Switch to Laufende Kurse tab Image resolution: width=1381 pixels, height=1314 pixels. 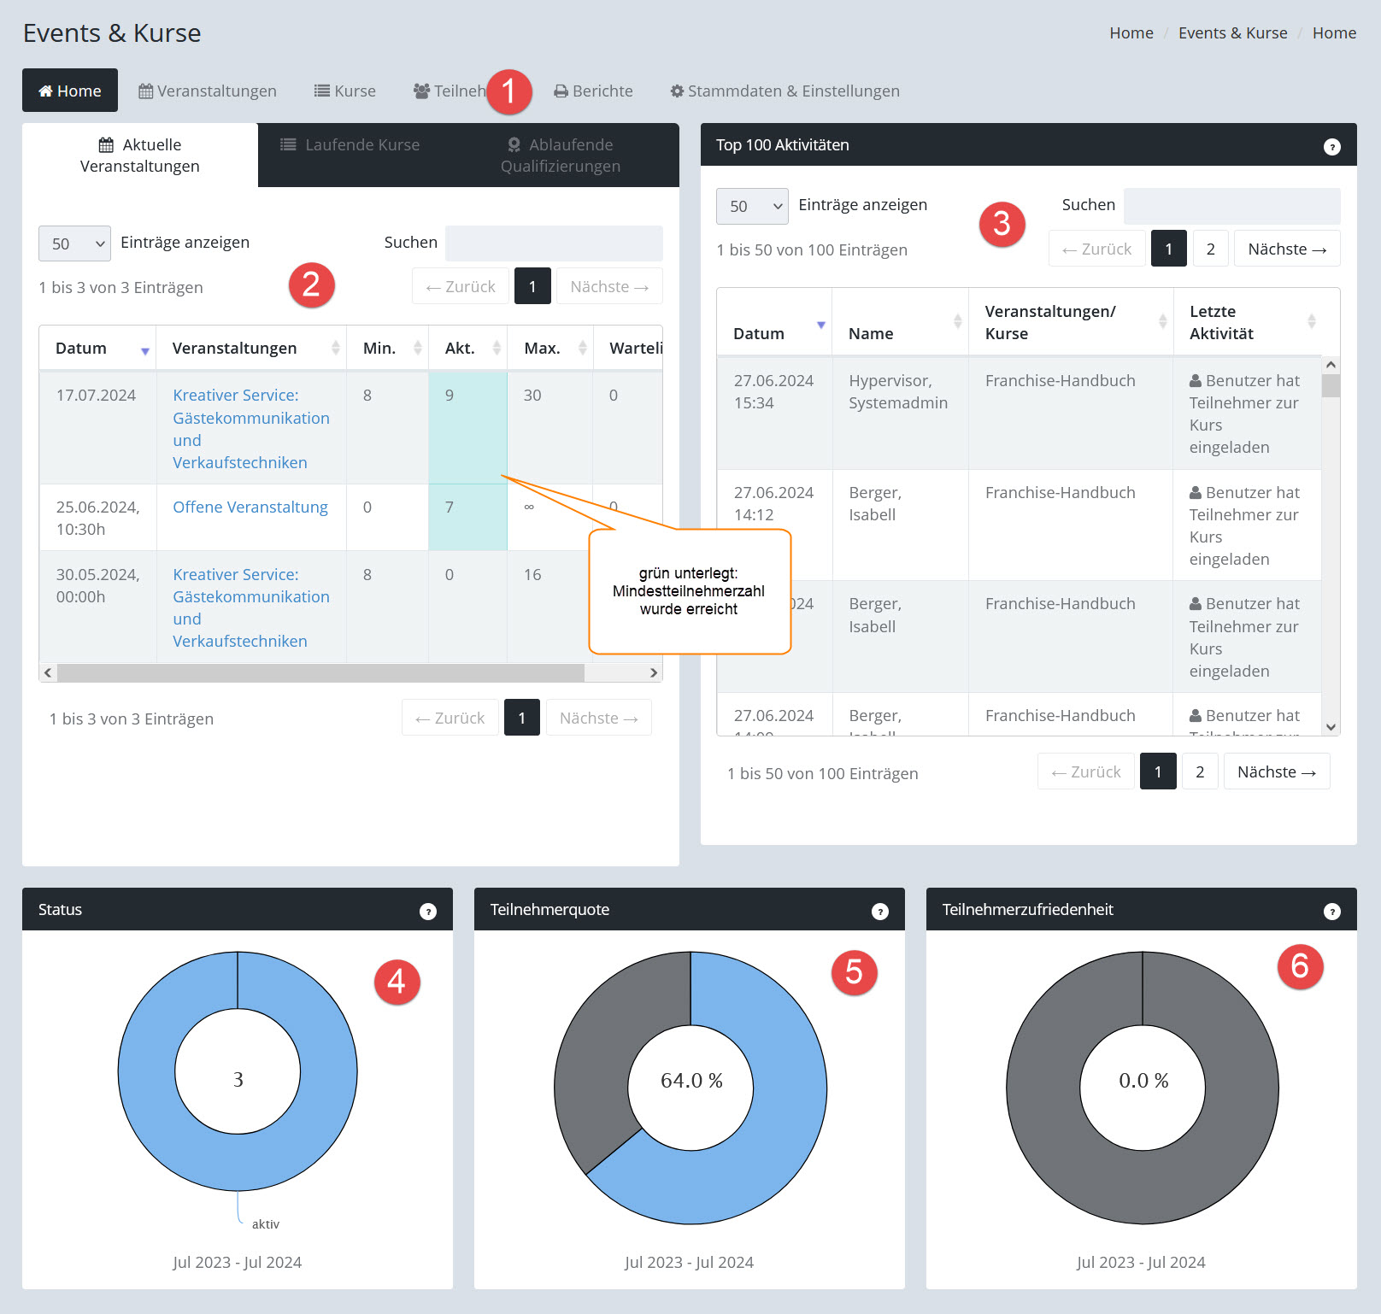pyautogui.click(x=350, y=145)
